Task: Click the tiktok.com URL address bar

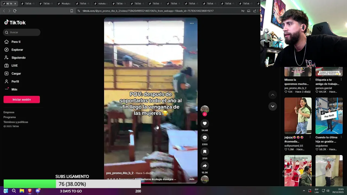Action: click(148, 11)
